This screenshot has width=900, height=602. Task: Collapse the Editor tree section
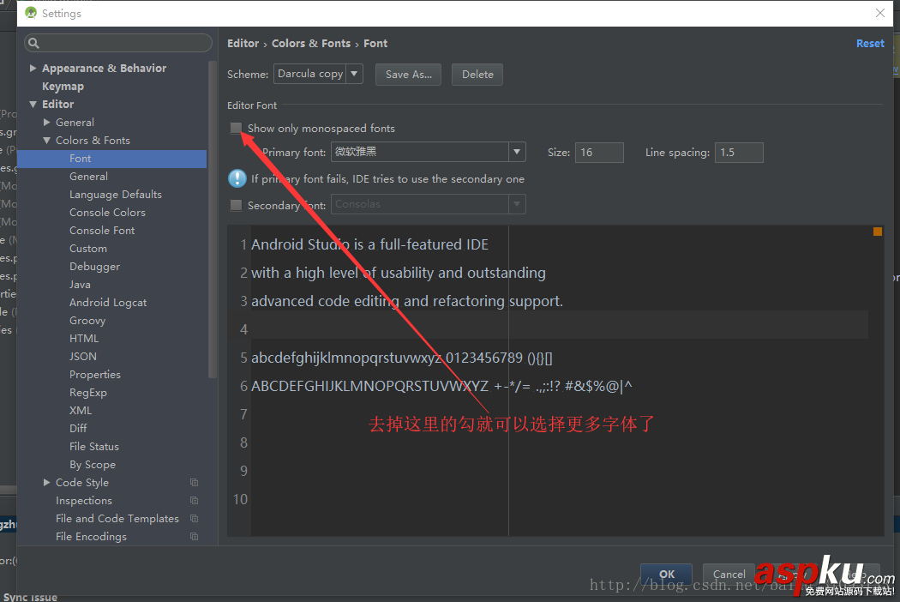tap(33, 104)
